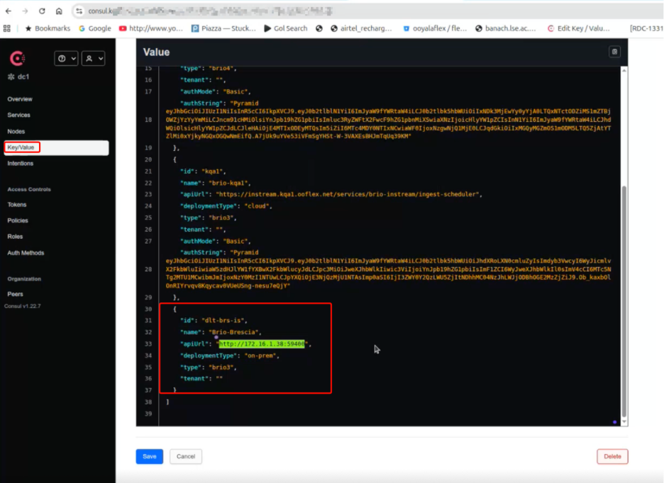
Task: Click the red Delete button
Action: coord(612,456)
